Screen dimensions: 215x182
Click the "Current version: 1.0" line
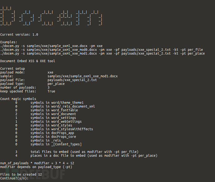coord(19,35)
